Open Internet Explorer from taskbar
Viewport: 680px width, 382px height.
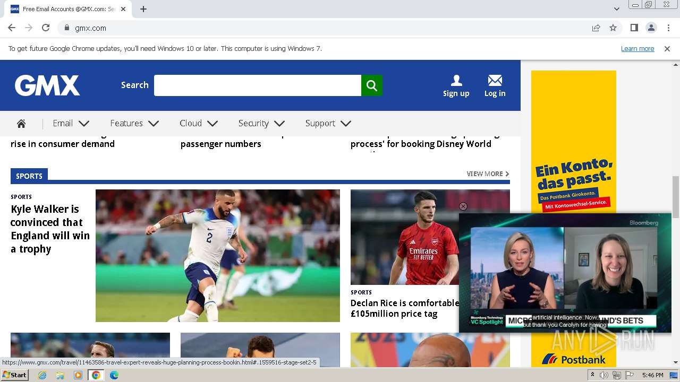pyautogui.click(x=42, y=375)
